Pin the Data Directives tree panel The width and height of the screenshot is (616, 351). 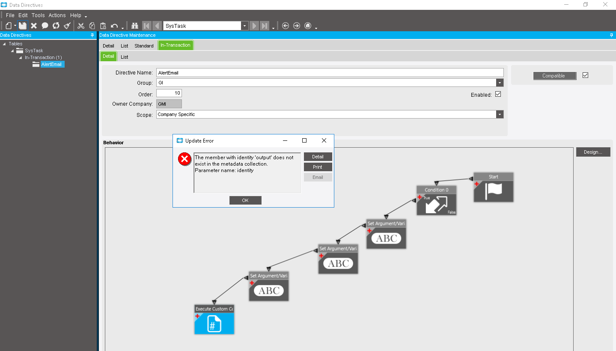click(92, 35)
